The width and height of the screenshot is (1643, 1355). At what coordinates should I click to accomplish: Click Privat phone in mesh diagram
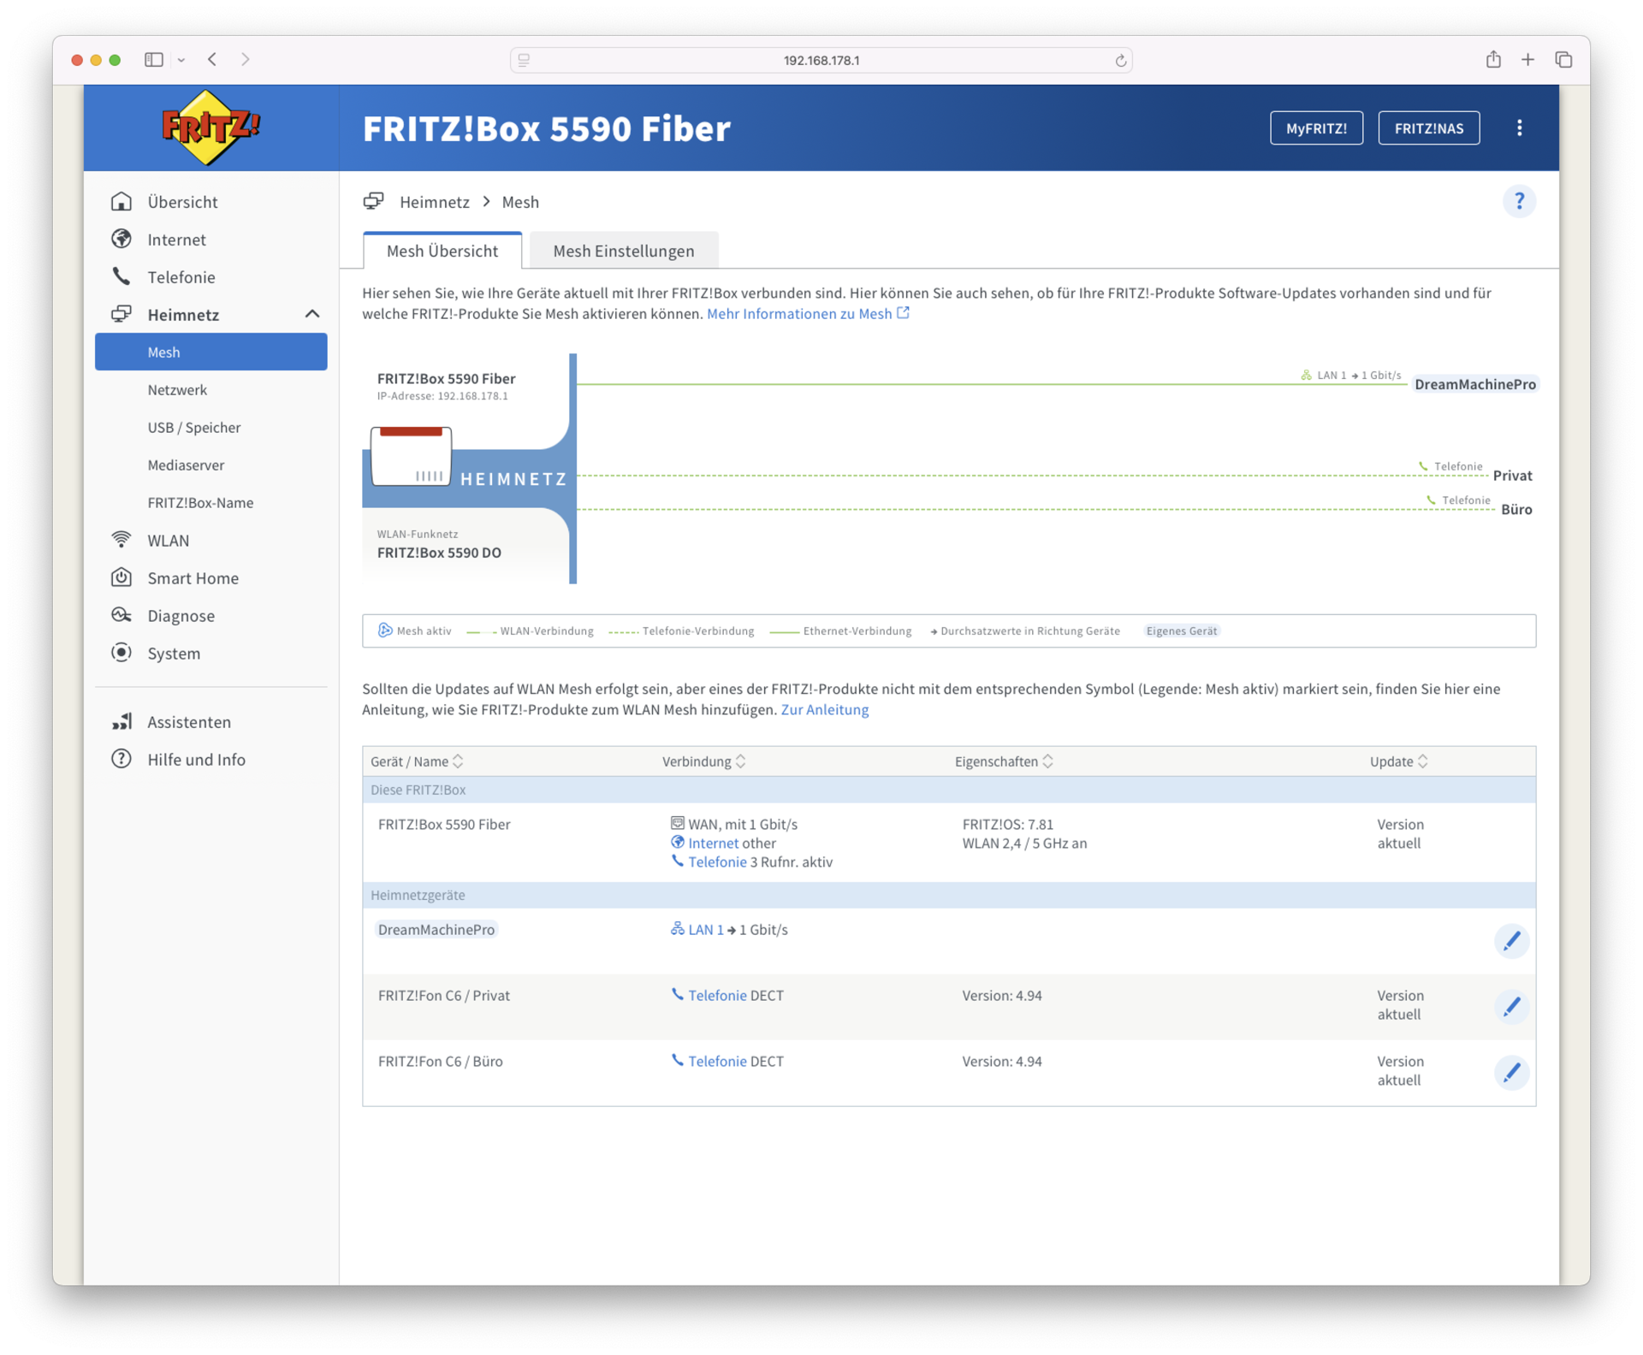[1512, 476]
